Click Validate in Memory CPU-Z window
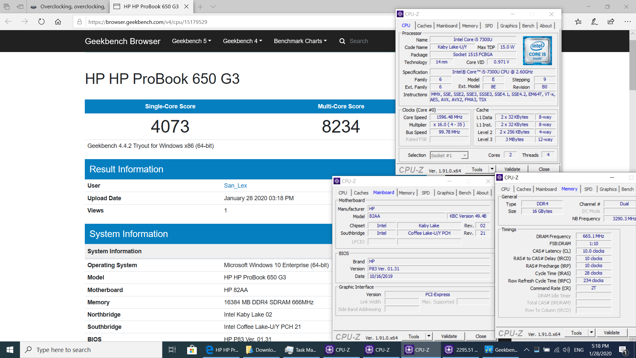 coord(611,332)
